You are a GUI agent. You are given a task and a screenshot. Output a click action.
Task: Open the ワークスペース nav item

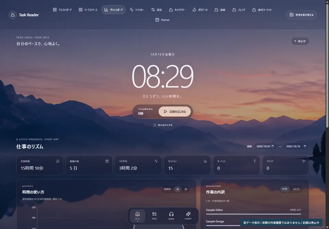click(88, 10)
